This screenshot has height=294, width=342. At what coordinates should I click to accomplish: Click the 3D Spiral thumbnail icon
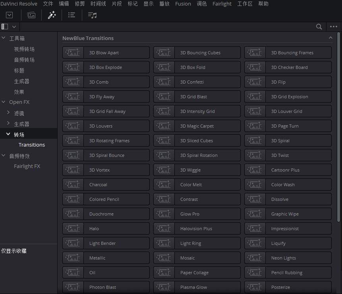coord(255,141)
